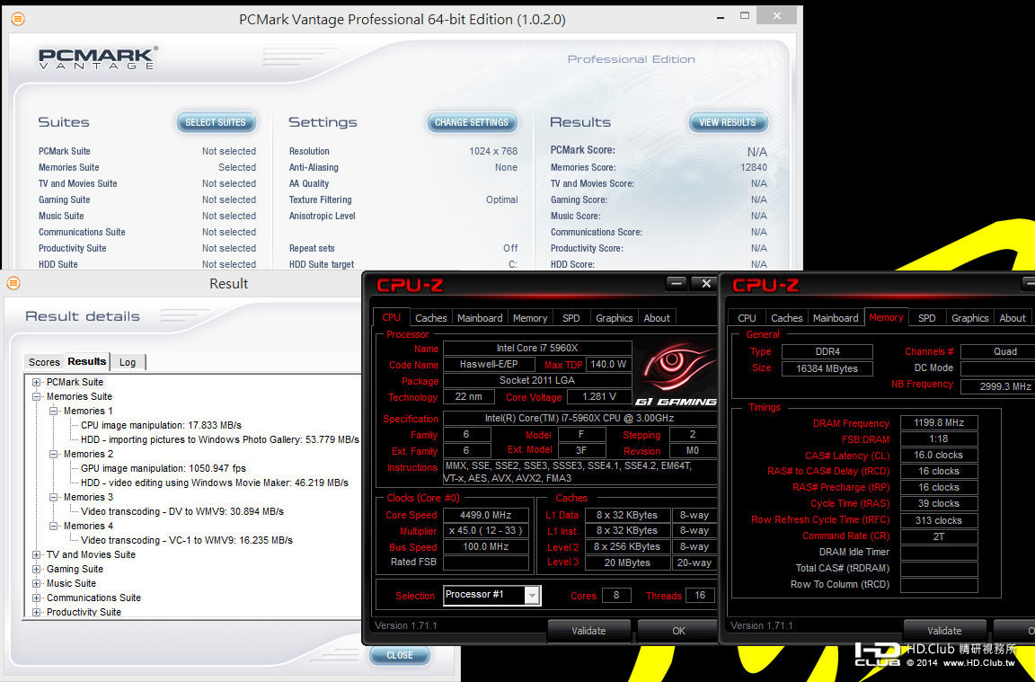Screen dimensions: 1035x682
Task: Open SPD tab in left CPU-Z window
Action: click(x=571, y=318)
